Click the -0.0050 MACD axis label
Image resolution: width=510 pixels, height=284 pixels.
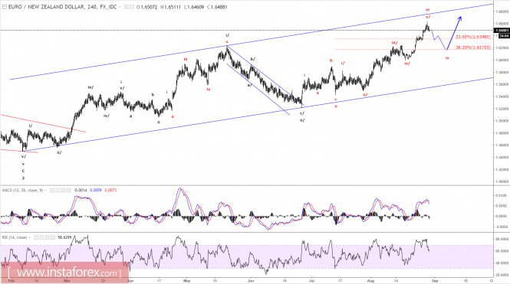coord(502,227)
